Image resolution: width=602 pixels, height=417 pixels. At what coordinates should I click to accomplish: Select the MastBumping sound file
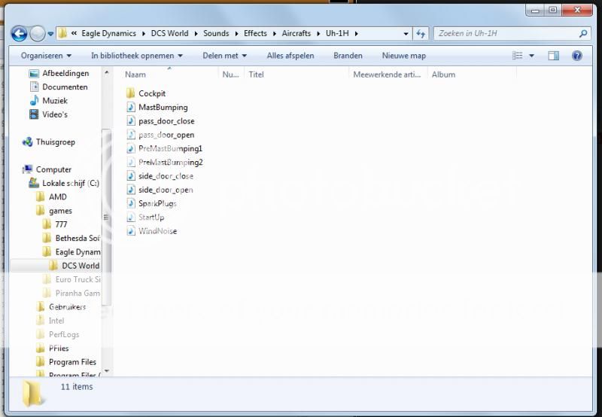[163, 108]
